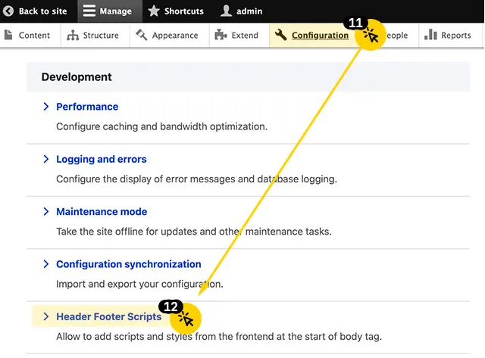Viewport: 485px width, 358px height.
Task: Click the Shortcuts star icon
Action: [x=154, y=11]
